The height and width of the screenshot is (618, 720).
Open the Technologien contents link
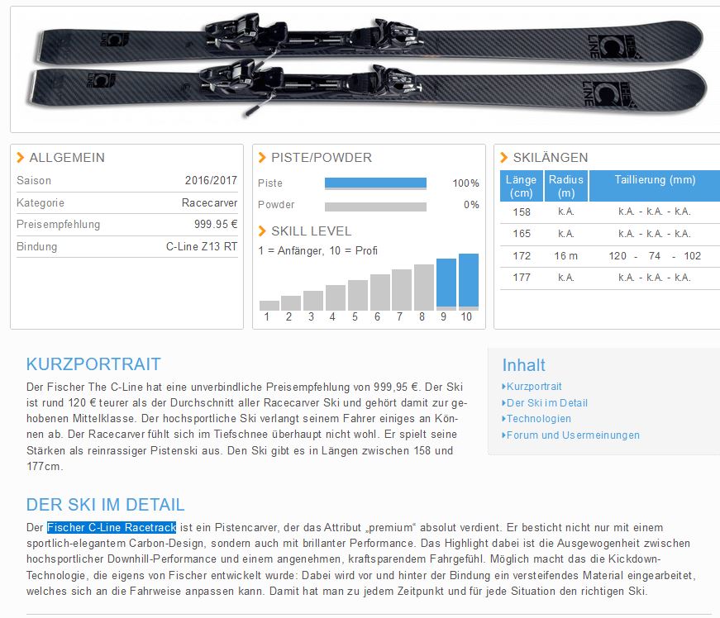coord(538,419)
